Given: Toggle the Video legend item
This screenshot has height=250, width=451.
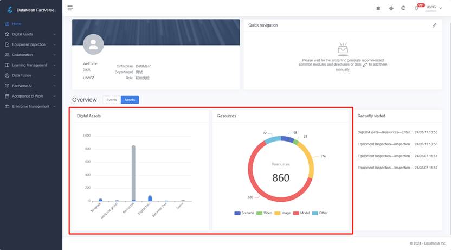Looking at the screenshot, I should click(x=264, y=213).
